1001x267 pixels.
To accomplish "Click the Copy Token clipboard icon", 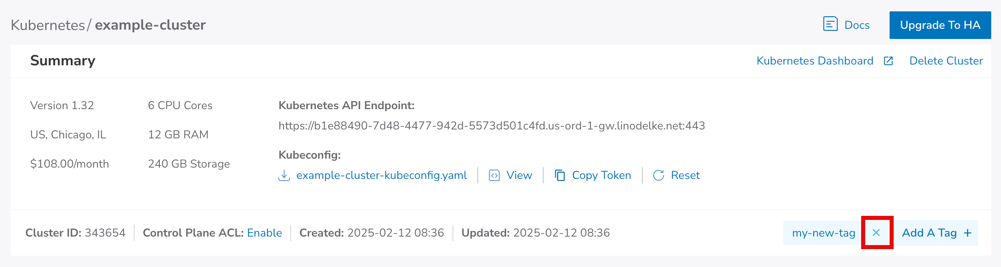I will [560, 175].
